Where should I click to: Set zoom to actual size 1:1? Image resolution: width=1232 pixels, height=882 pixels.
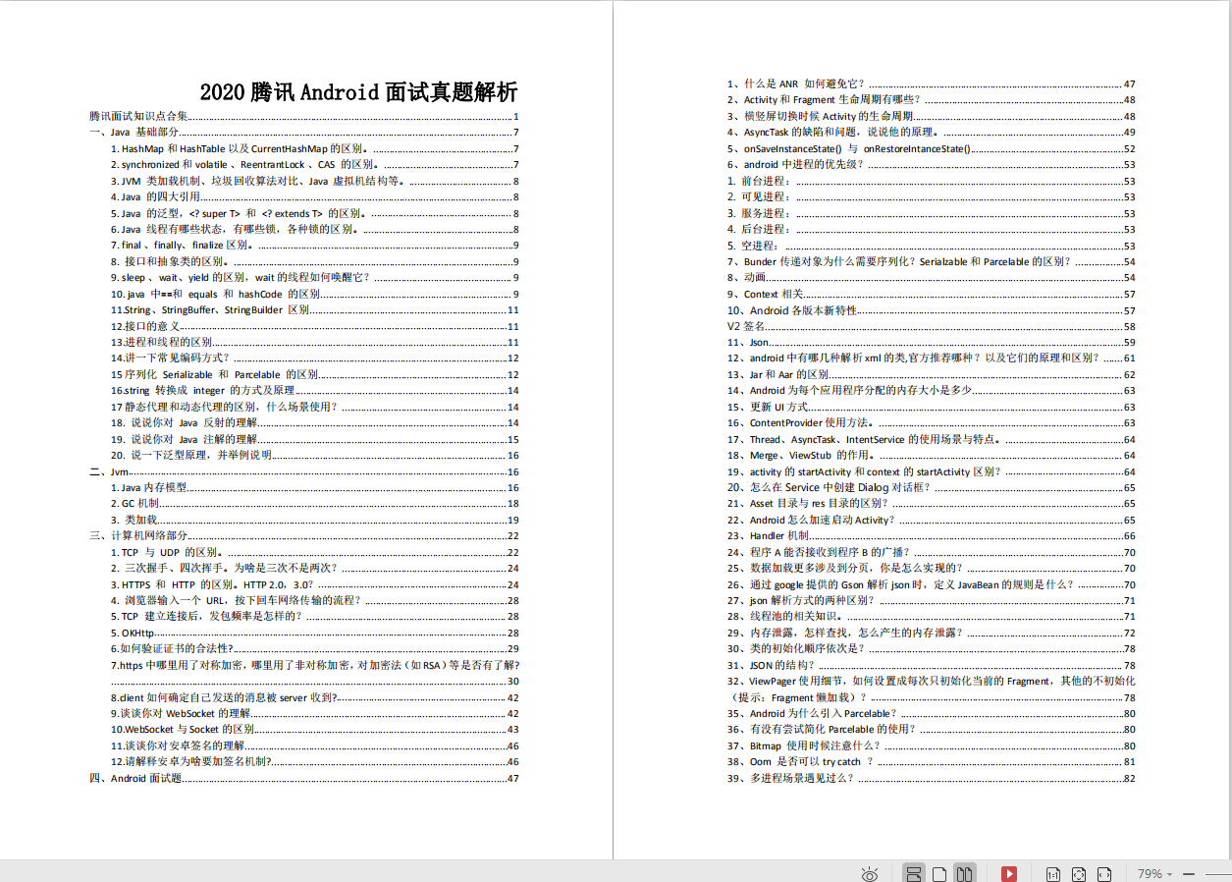(x=1052, y=873)
